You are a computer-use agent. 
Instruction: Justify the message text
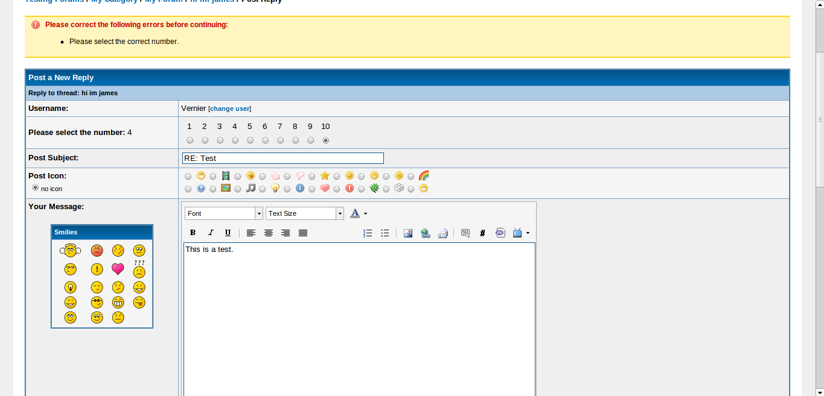(303, 233)
